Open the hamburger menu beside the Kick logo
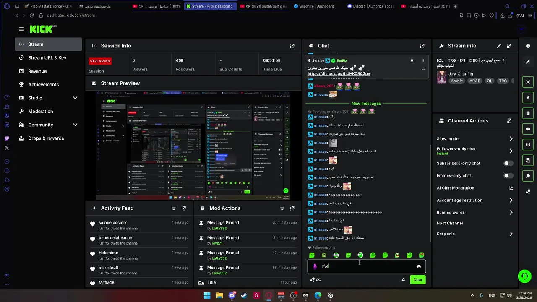Image resolution: width=537 pixels, height=302 pixels. (x=21, y=29)
